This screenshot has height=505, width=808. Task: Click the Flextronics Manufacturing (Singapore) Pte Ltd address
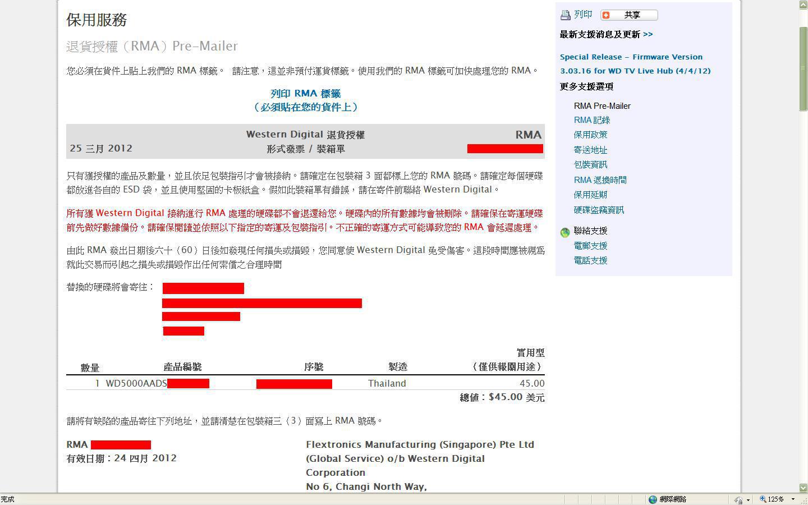pyautogui.click(x=420, y=444)
